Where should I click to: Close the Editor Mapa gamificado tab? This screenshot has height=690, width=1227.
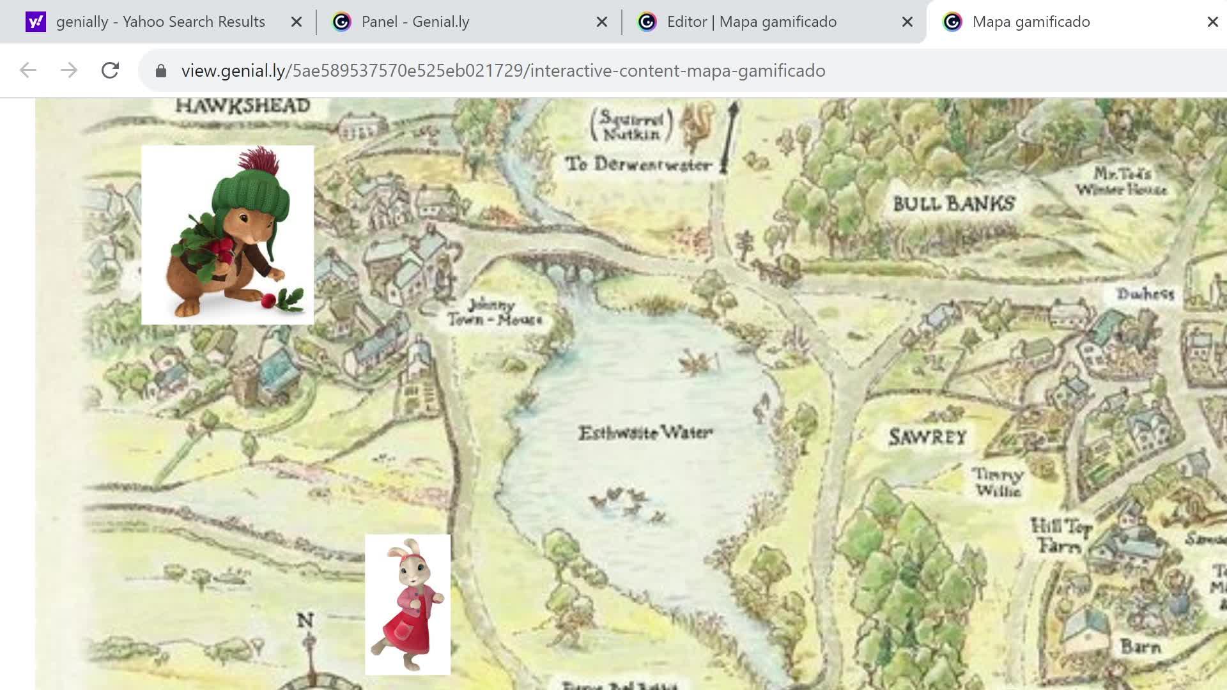point(907,22)
